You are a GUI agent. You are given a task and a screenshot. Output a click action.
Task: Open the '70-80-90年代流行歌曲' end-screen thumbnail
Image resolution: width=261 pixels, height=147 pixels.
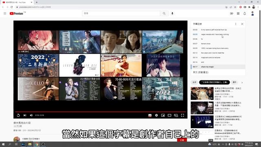(x=121, y=89)
